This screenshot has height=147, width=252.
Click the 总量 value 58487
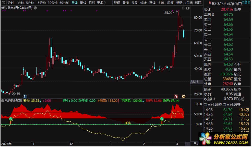[x=228, y=79]
